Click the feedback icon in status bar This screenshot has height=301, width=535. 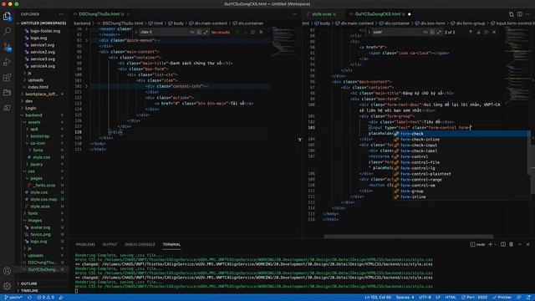[x=518, y=298]
